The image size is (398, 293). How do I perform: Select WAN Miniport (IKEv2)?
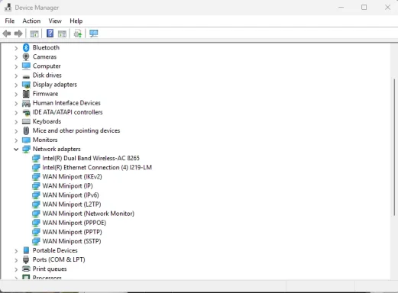(x=72, y=176)
